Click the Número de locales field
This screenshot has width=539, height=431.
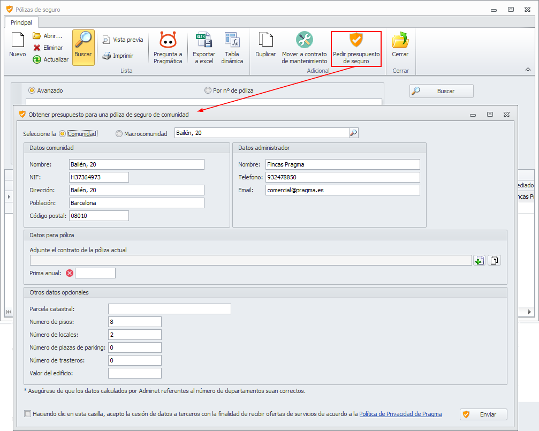click(x=135, y=335)
